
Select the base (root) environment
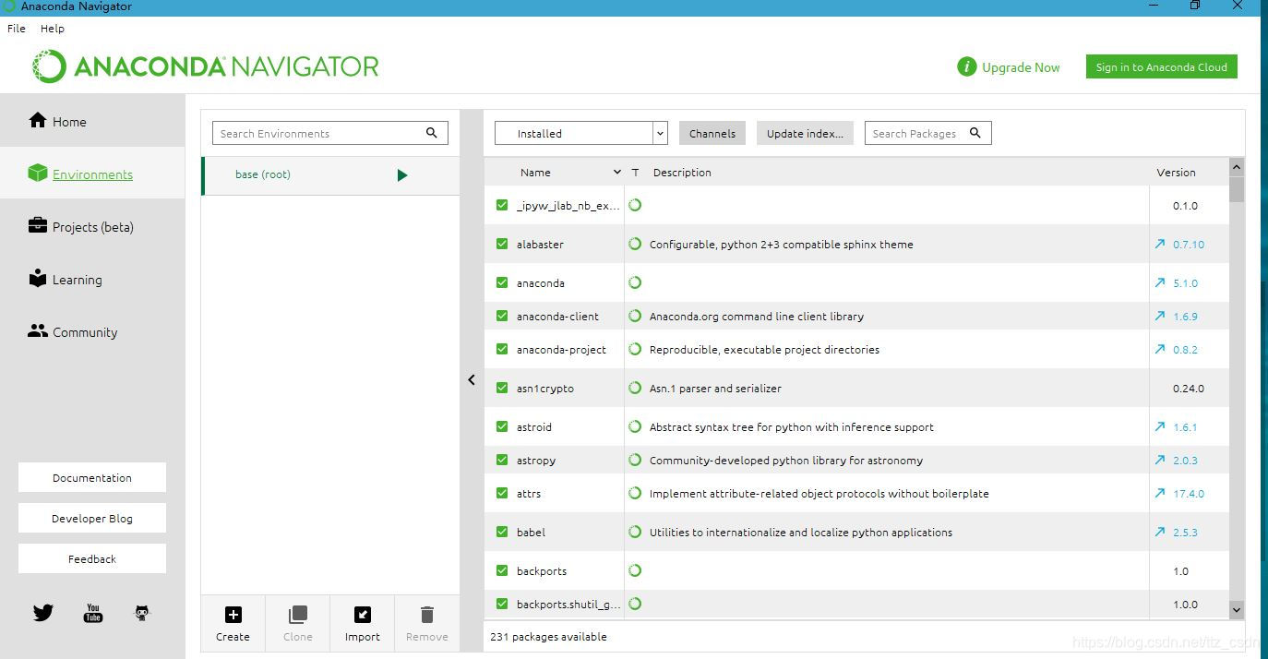click(330, 175)
